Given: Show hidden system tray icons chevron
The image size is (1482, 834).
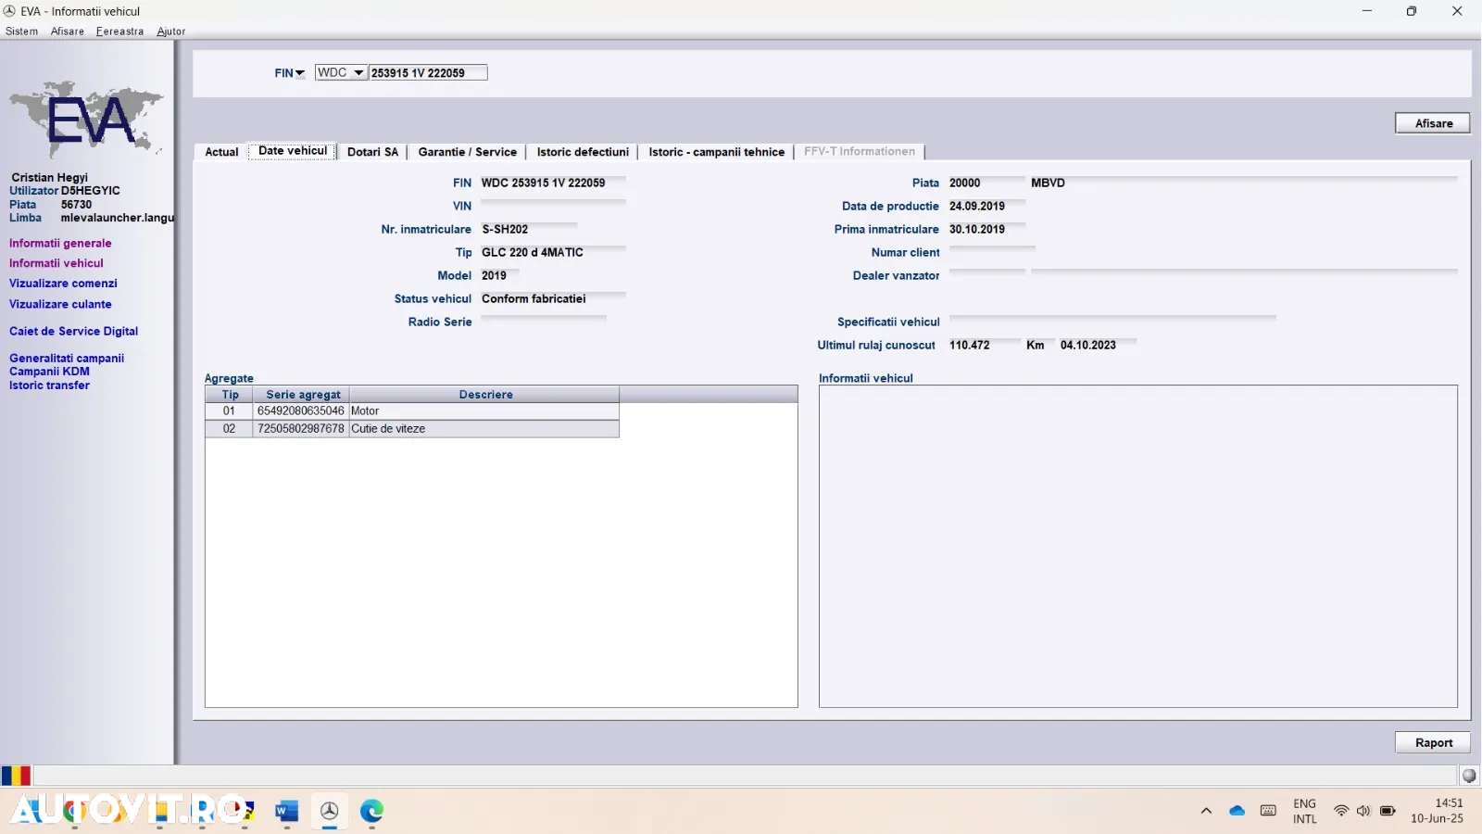Looking at the screenshot, I should pos(1206,811).
